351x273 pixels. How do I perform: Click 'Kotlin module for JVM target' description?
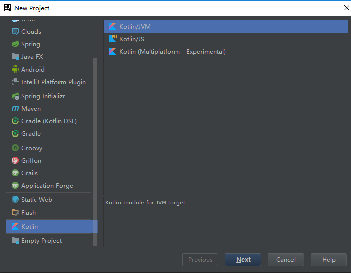coord(145,202)
